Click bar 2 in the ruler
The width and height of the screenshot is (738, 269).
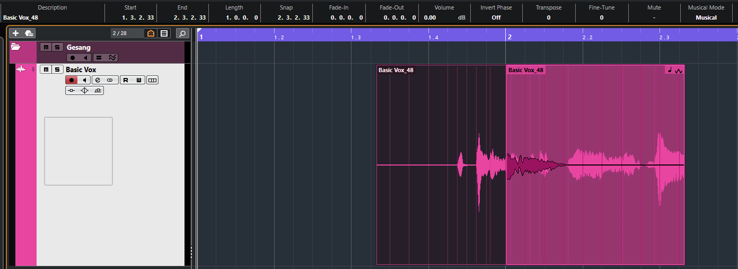pos(509,37)
